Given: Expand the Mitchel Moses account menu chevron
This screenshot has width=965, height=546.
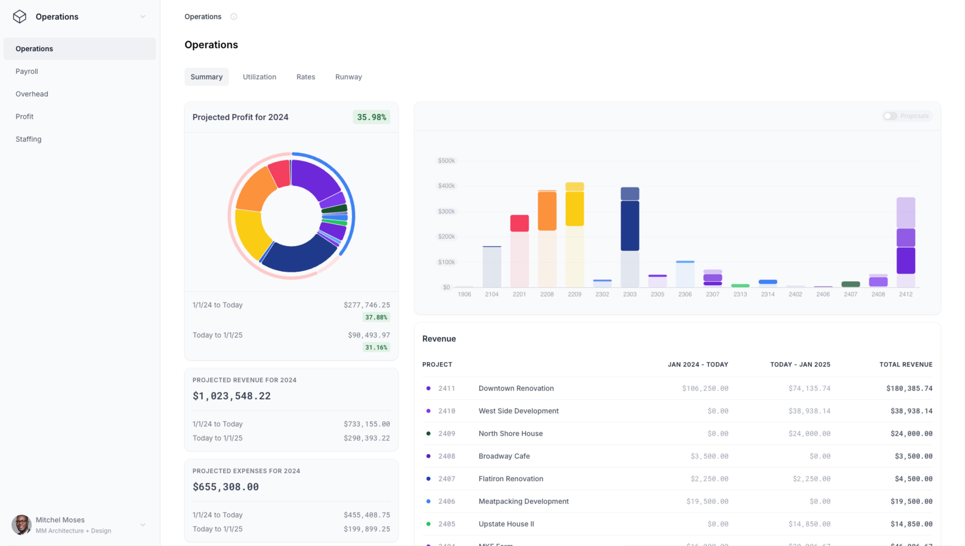Looking at the screenshot, I should (x=143, y=525).
